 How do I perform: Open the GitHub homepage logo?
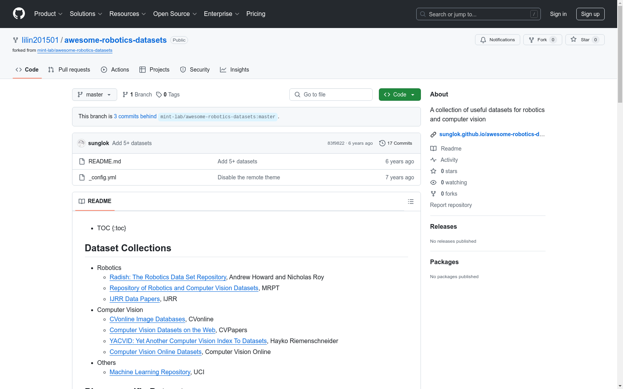[x=19, y=14]
